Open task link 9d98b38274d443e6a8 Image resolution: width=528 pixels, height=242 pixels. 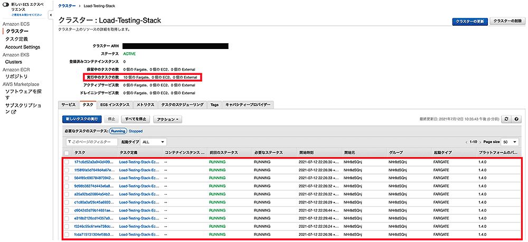(x=95, y=186)
